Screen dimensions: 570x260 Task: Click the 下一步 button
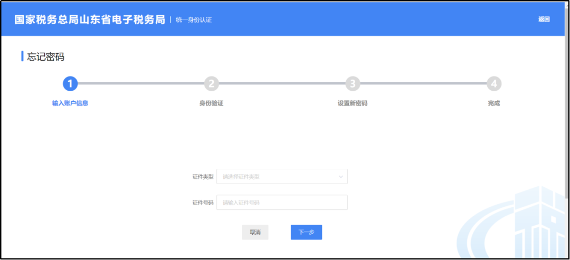(x=307, y=233)
